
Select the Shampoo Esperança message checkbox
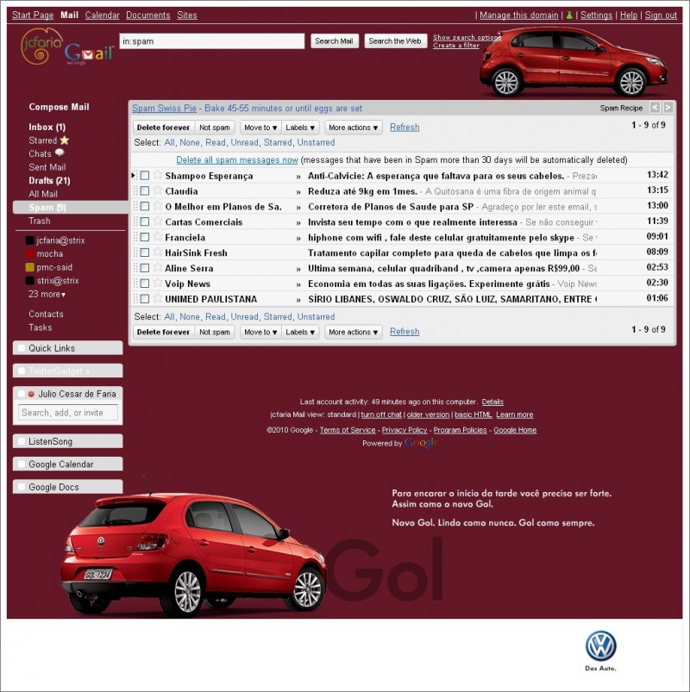click(144, 176)
